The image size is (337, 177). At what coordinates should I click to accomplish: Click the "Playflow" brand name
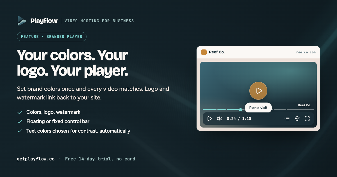[44, 21]
